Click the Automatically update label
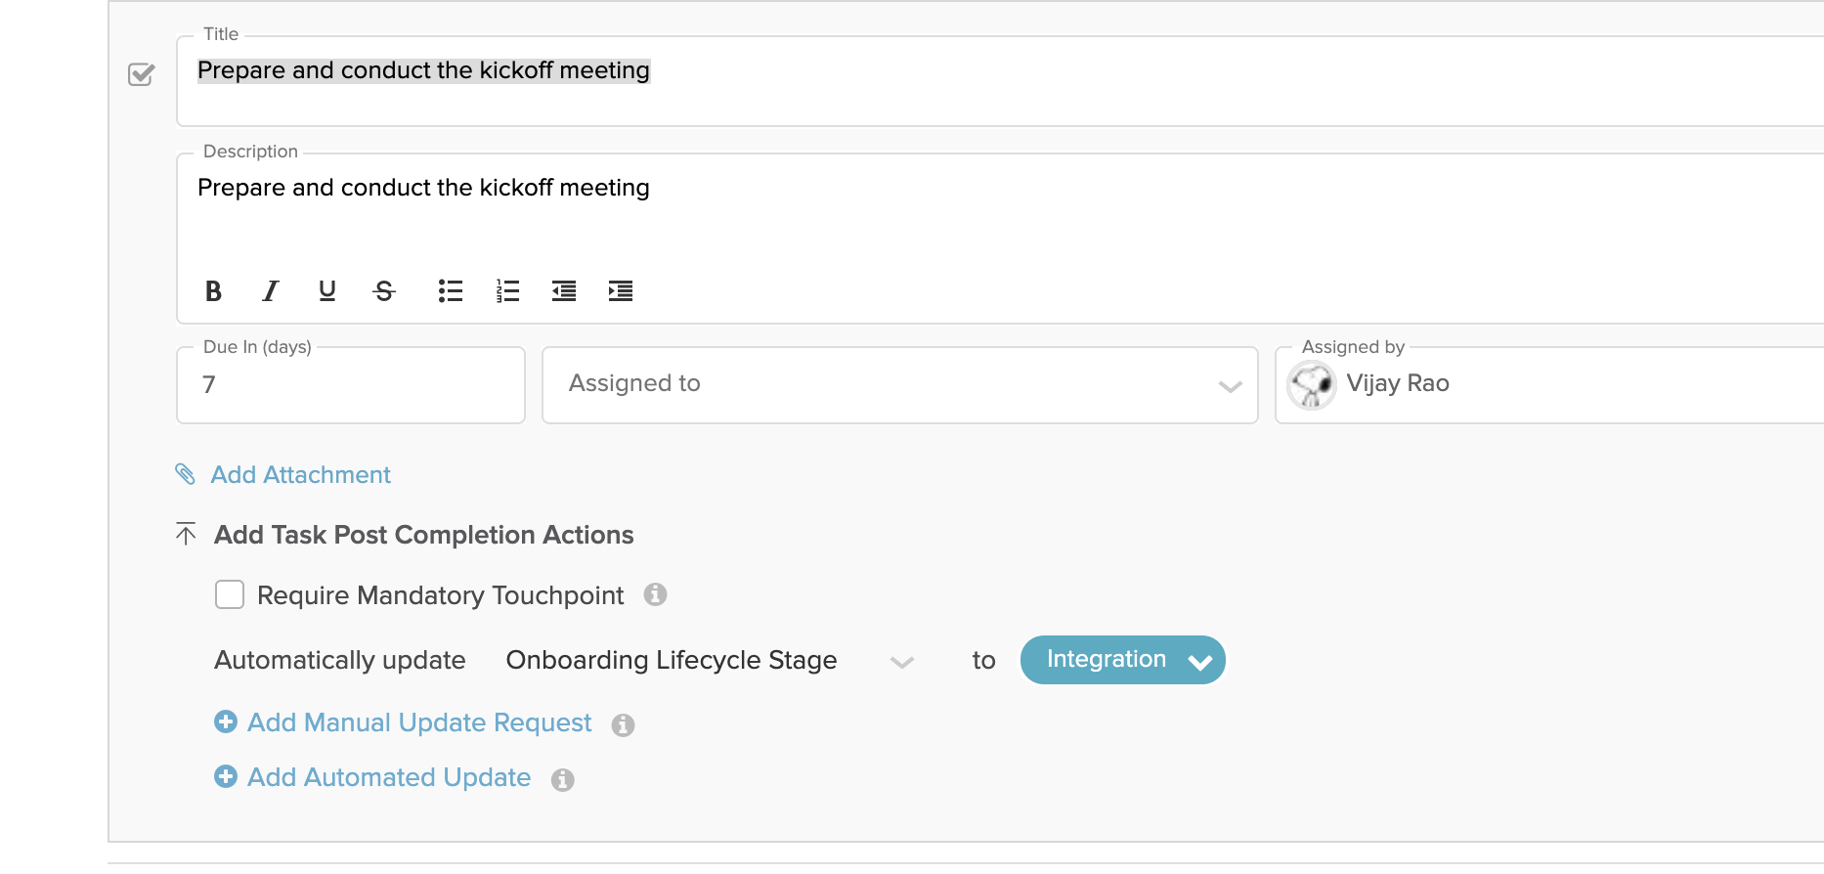1824x874 pixels. click(340, 660)
